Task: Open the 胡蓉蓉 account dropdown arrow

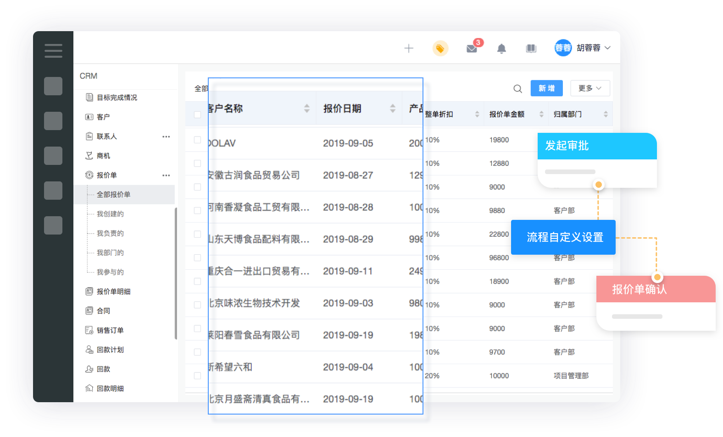Action: pyautogui.click(x=608, y=48)
